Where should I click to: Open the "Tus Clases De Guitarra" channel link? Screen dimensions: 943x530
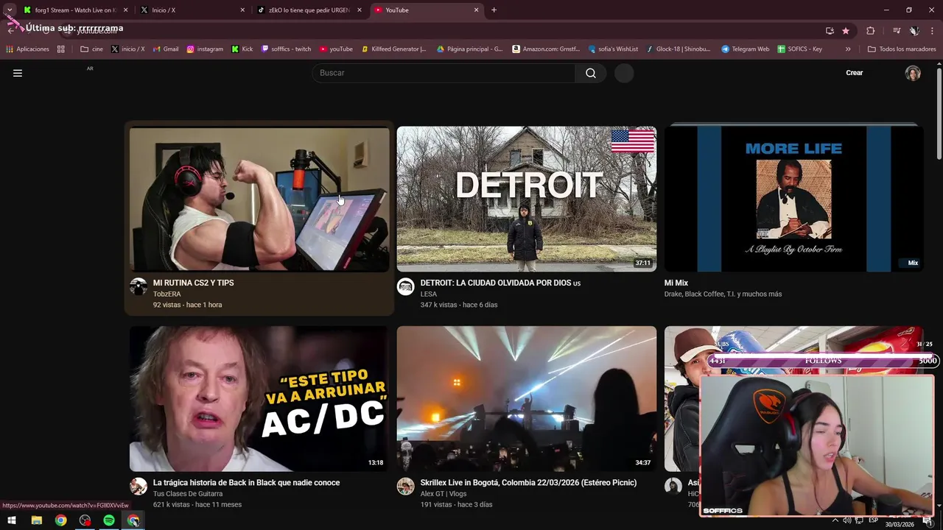pyautogui.click(x=188, y=493)
